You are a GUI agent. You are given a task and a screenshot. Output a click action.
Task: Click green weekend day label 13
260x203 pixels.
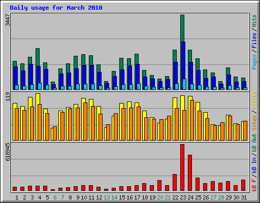(x=107, y=197)
